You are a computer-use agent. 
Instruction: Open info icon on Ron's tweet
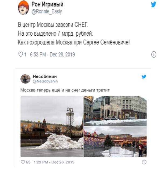point(154,55)
